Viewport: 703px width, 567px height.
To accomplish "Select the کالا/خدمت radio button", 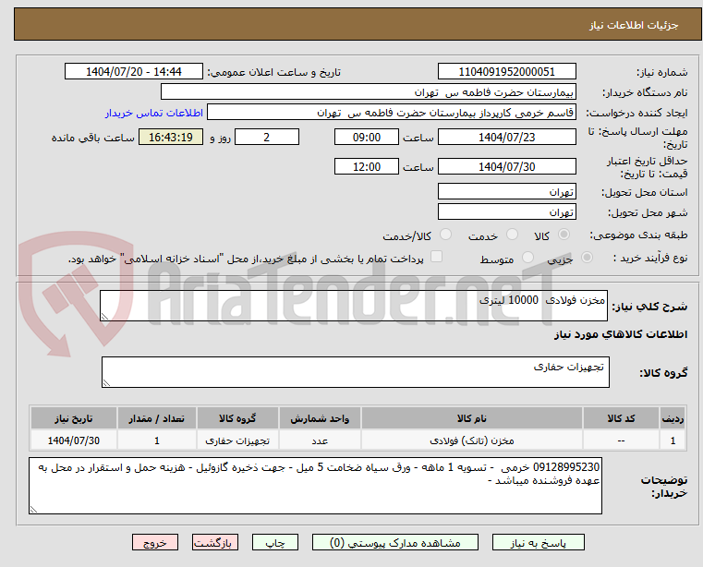I will point(445,235).
